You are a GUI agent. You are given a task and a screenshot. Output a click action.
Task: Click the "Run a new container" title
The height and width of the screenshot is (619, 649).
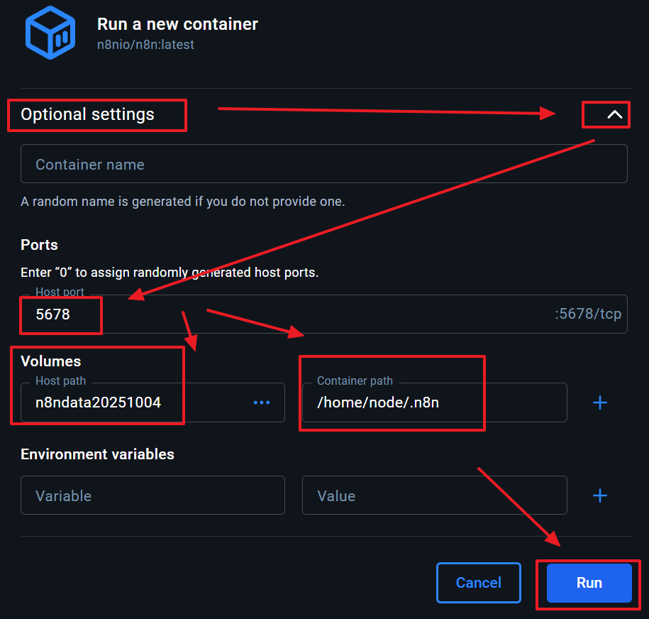coord(177,24)
